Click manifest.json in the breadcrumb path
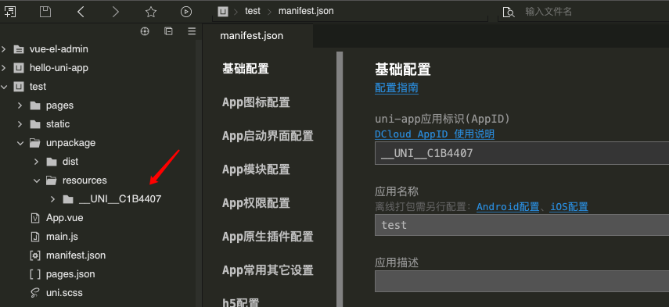Image resolution: width=669 pixels, height=307 pixels. (x=306, y=11)
